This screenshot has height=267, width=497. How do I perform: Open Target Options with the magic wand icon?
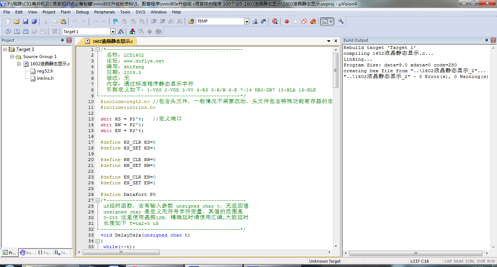coord(121,32)
